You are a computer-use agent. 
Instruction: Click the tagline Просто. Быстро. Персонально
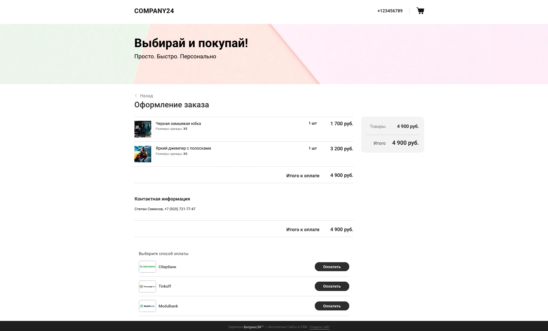tap(175, 56)
